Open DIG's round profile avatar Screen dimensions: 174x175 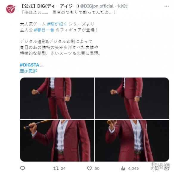(x=10, y=9)
